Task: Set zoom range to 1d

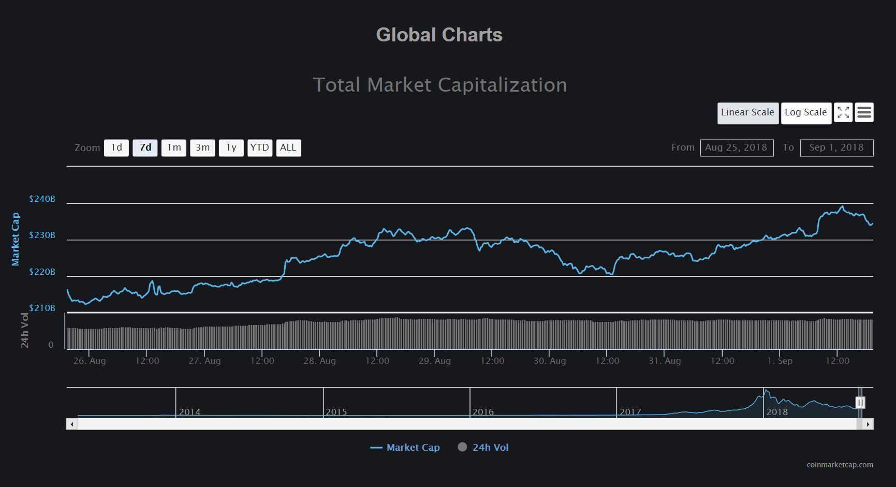Action: (116, 148)
